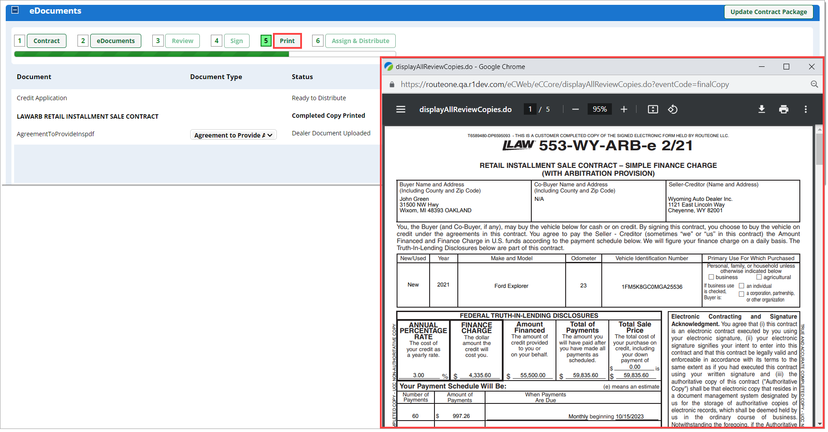Viewport: 828px width, 432px height.
Task: Open the eDocuments step tab
Action: click(x=116, y=41)
